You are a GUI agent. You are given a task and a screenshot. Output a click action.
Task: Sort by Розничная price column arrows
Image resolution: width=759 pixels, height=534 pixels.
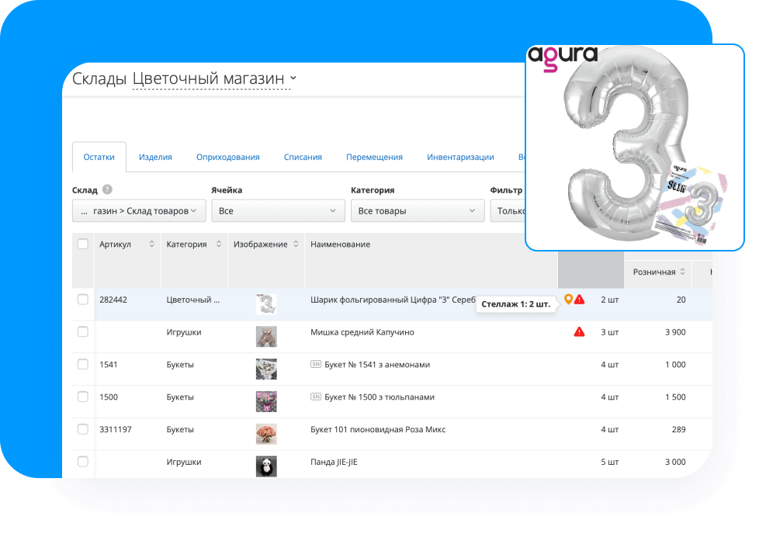[x=682, y=272]
